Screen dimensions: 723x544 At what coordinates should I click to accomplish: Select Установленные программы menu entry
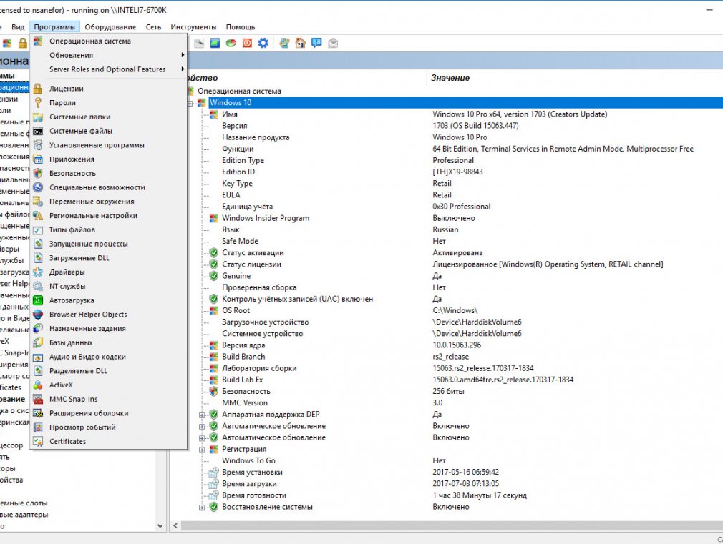tap(109, 145)
